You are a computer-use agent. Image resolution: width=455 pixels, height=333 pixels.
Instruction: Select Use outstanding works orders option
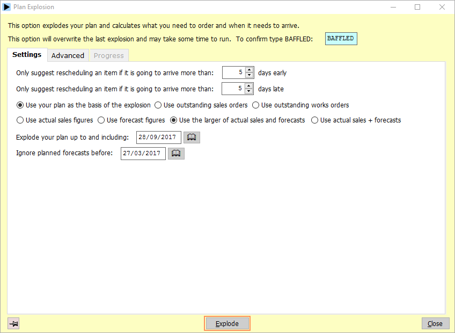tap(300, 105)
